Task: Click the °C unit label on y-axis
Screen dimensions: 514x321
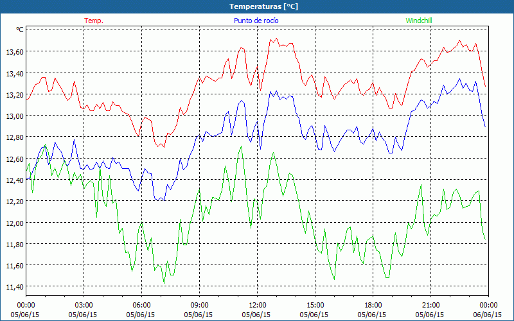Action: click(20, 30)
